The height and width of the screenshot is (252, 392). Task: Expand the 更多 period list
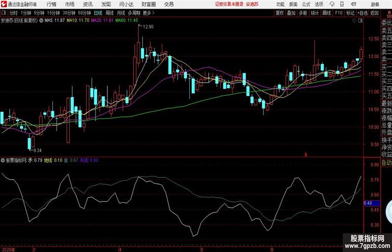pos(148,13)
